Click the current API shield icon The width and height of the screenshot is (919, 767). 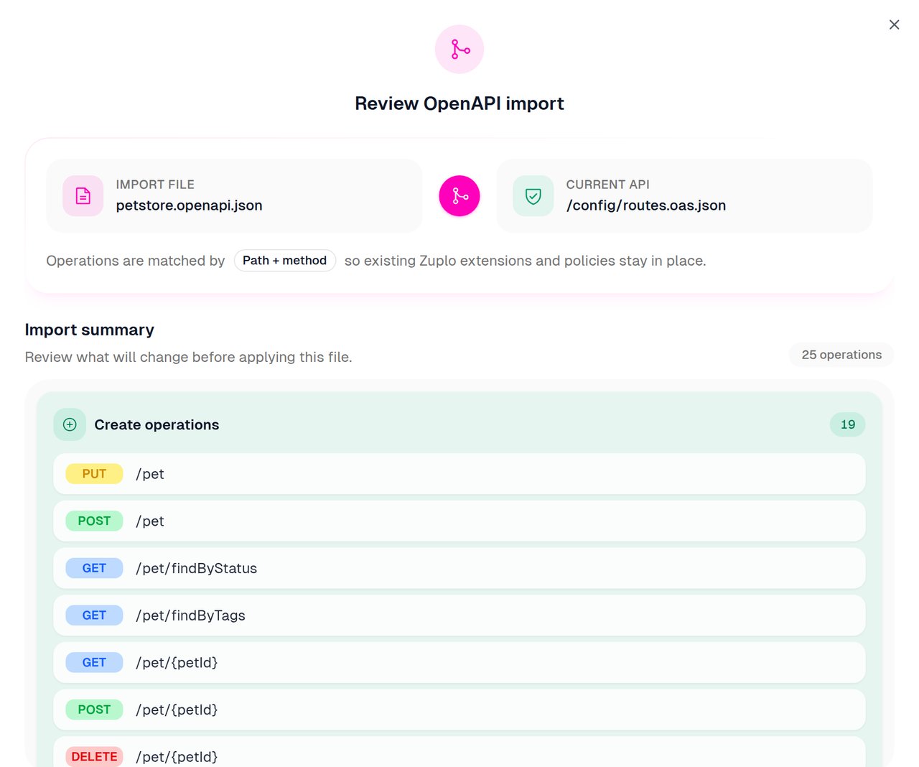[x=533, y=196]
